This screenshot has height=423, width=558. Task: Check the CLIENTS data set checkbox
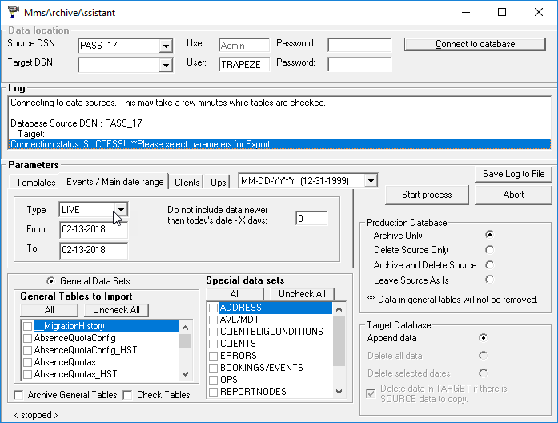(x=214, y=344)
